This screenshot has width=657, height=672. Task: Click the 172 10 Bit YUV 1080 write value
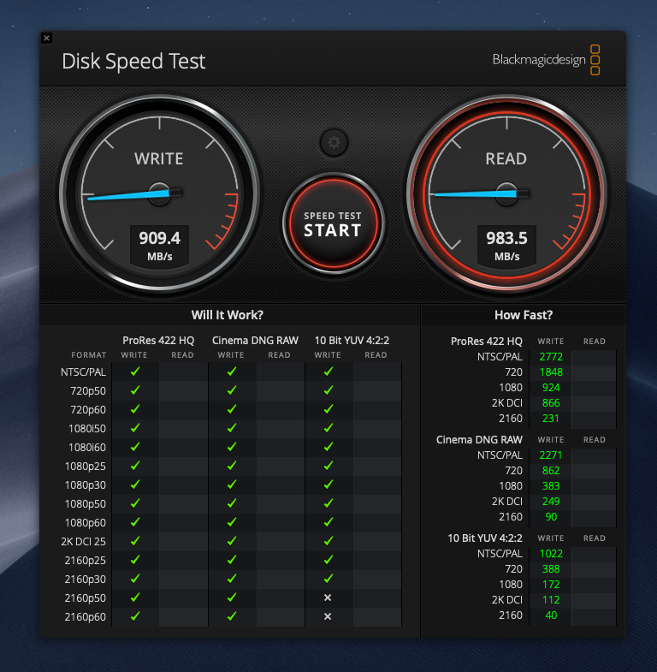[551, 585]
